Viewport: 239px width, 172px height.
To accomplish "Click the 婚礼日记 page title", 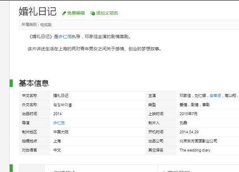I will click(x=37, y=12).
